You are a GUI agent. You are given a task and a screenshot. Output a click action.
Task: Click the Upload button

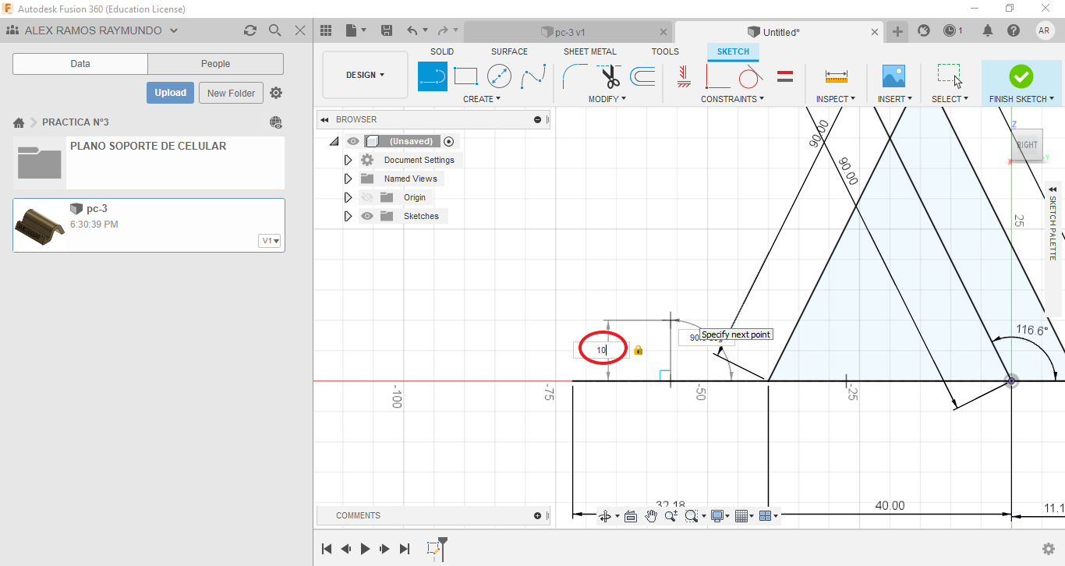click(x=170, y=93)
